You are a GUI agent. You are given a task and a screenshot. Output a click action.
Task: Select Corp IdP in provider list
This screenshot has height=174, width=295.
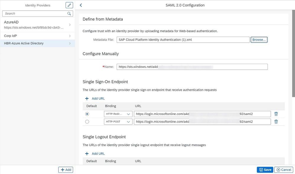pyautogui.click(x=37, y=36)
